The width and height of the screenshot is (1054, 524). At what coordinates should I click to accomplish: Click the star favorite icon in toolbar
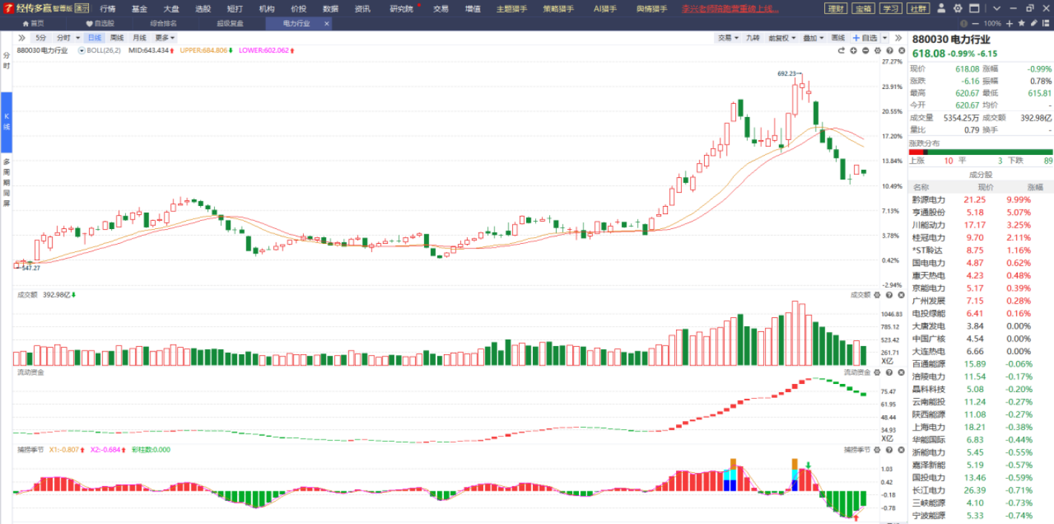(1023, 24)
